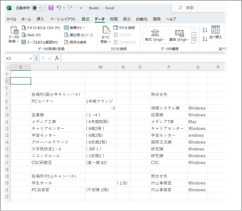Open the データの取得 dropdown button
242x211 pixels.
[14, 35]
